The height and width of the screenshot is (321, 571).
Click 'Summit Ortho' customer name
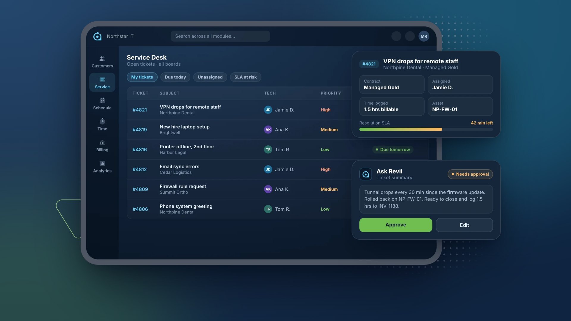(174, 193)
